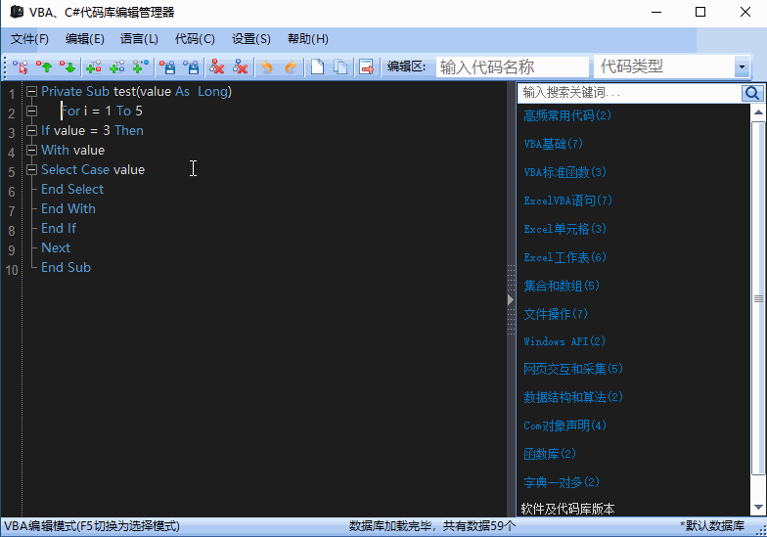Collapse the Private Sub test fold marker

31,92
